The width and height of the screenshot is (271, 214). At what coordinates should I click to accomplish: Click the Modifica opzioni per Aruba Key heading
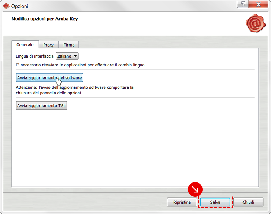(x=45, y=19)
